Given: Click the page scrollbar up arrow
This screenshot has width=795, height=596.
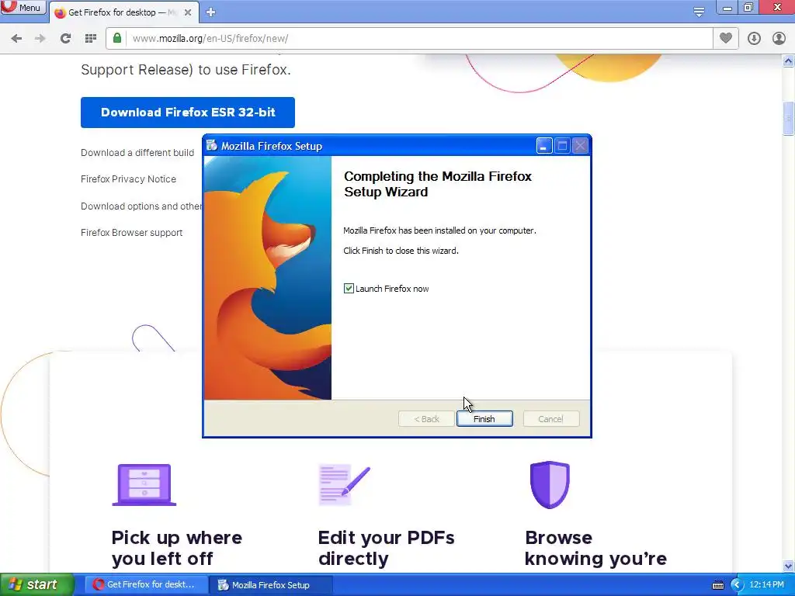Looking at the screenshot, I should 789,61.
